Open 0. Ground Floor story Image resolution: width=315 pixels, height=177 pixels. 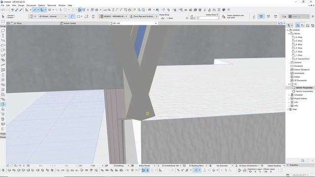(303, 59)
